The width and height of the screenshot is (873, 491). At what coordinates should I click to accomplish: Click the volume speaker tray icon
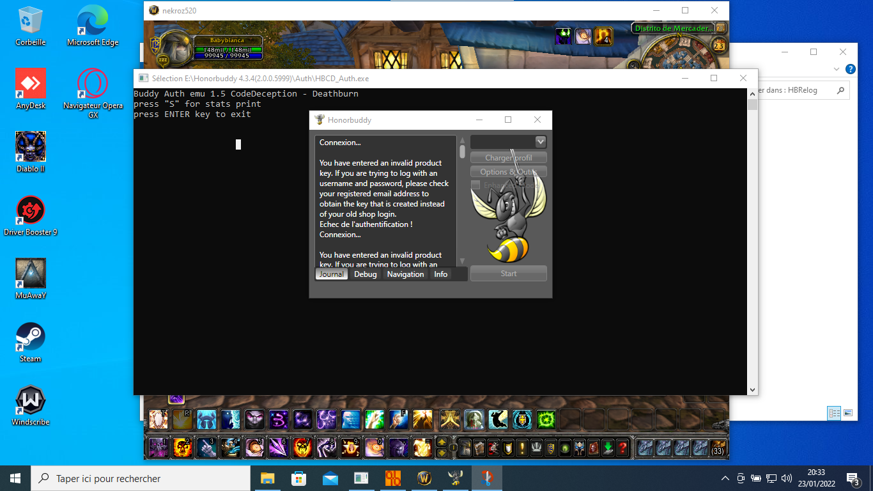[x=787, y=478]
